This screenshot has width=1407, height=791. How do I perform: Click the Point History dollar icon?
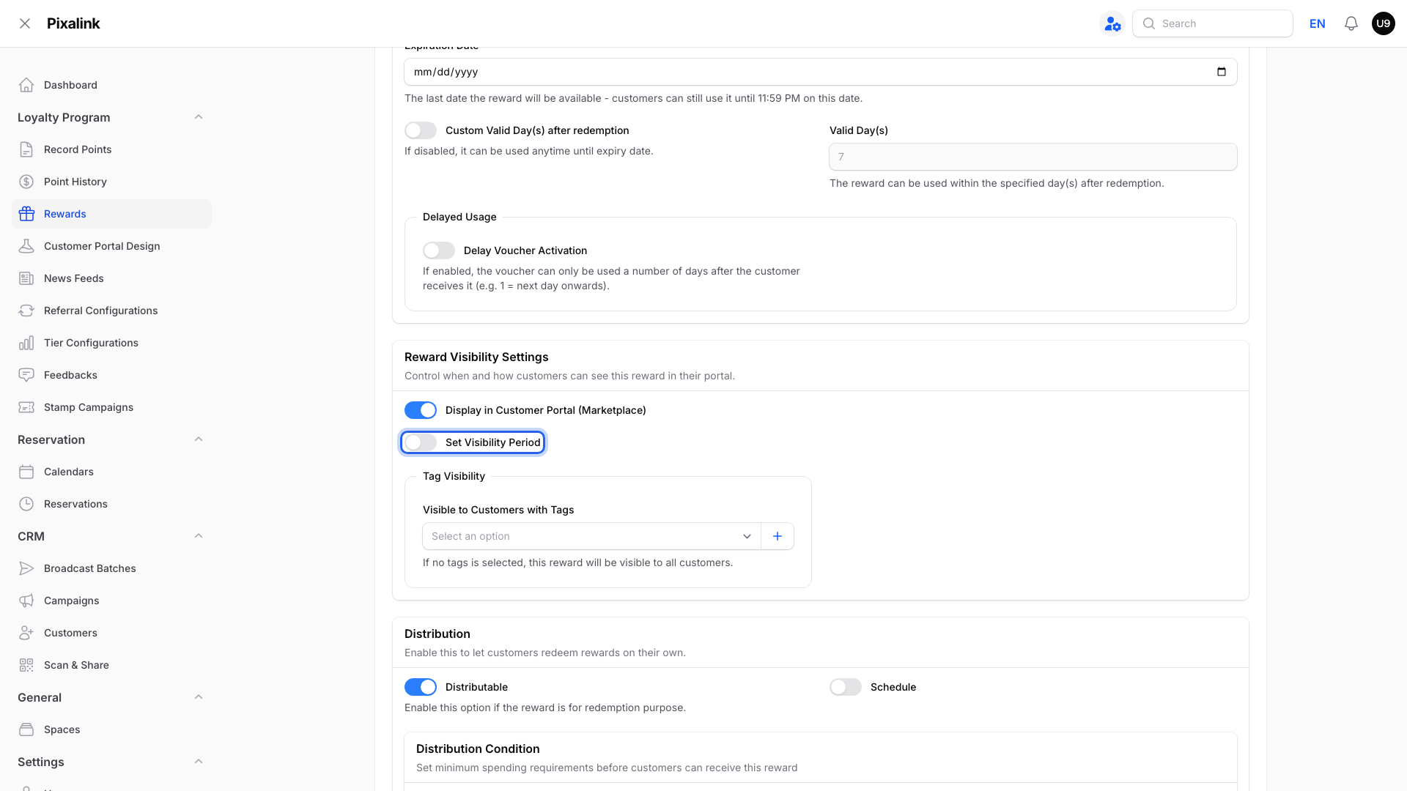point(26,182)
